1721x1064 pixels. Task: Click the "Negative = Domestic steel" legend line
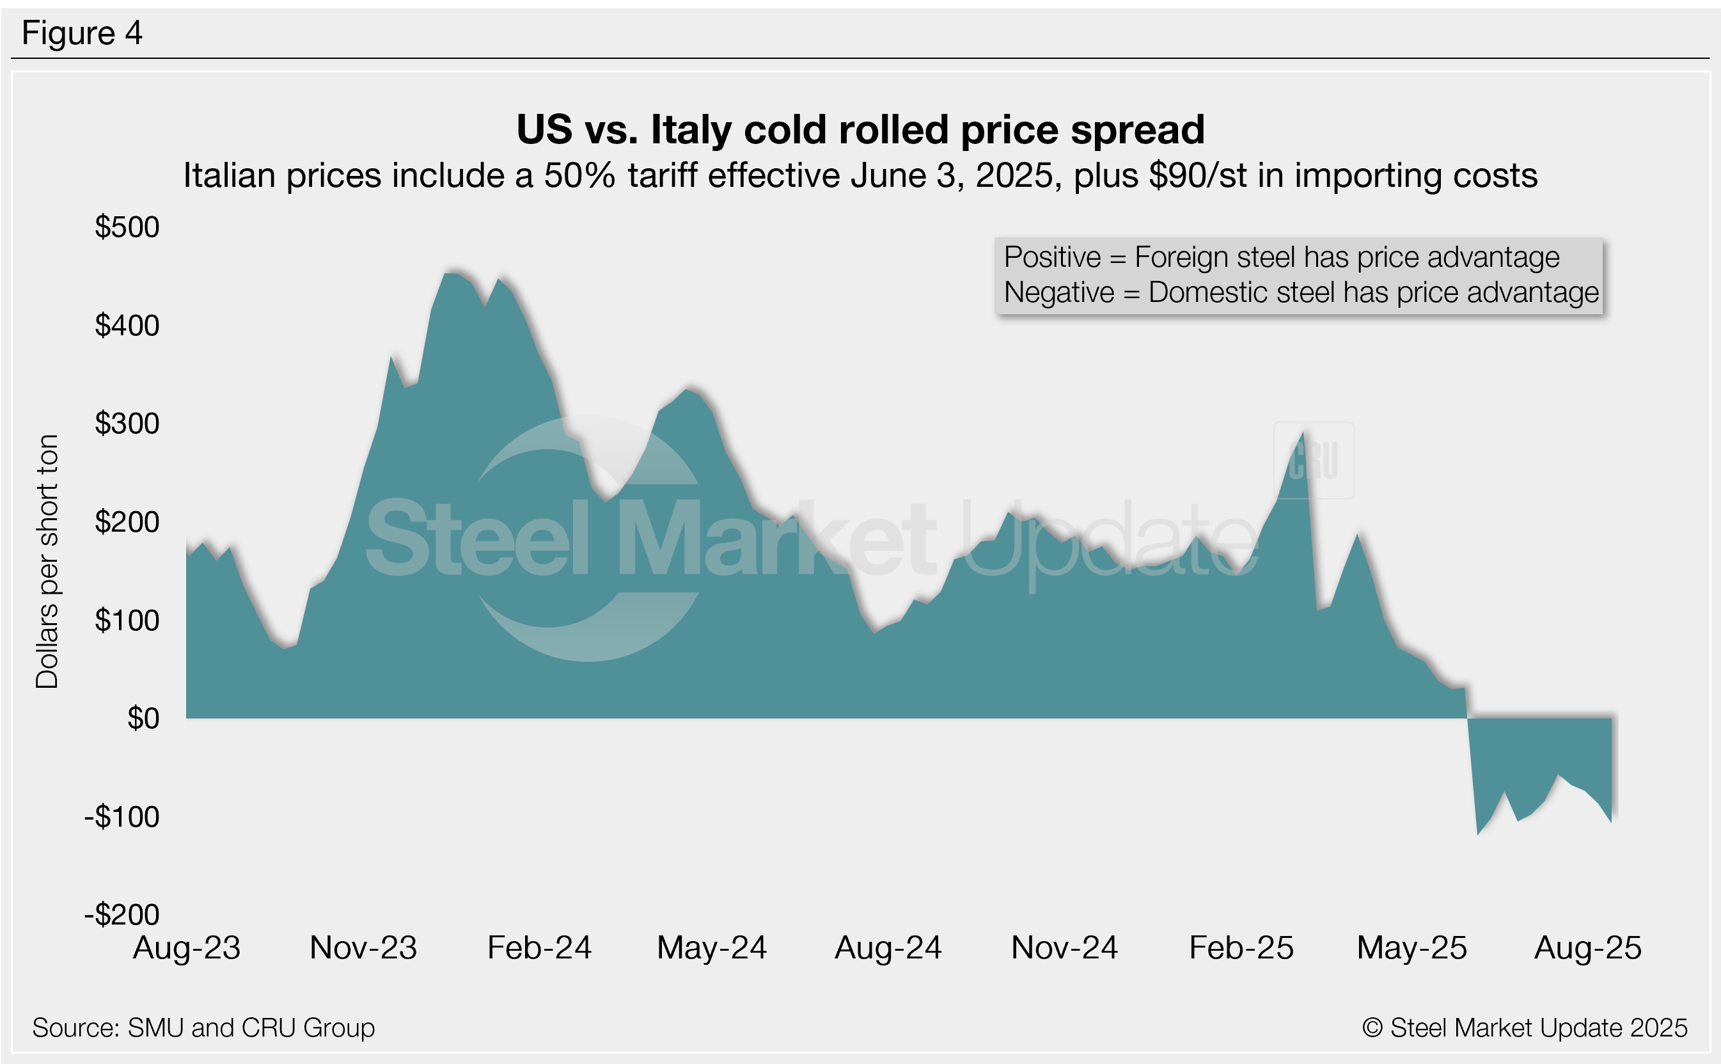click(1300, 293)
